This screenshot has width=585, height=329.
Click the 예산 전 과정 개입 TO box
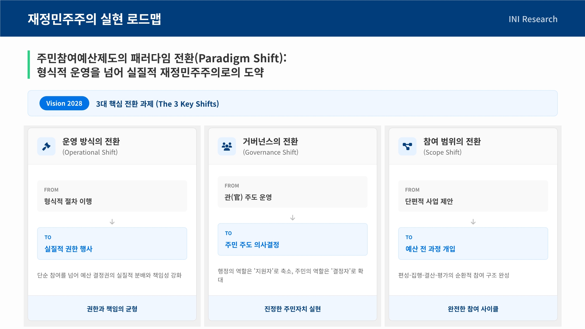(473, 244)
